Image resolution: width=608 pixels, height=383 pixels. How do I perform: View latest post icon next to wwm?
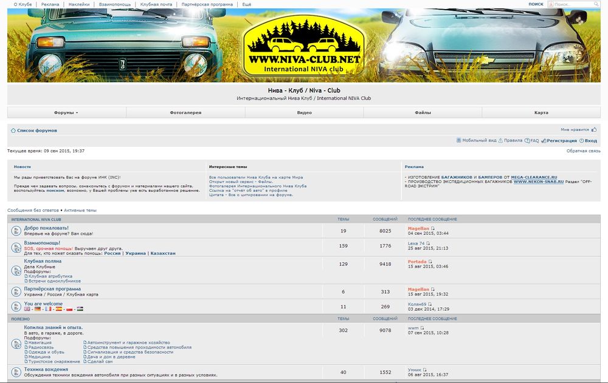pos(423,328)
